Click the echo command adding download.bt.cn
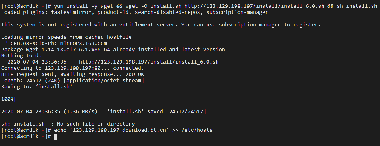 (133, 130)
